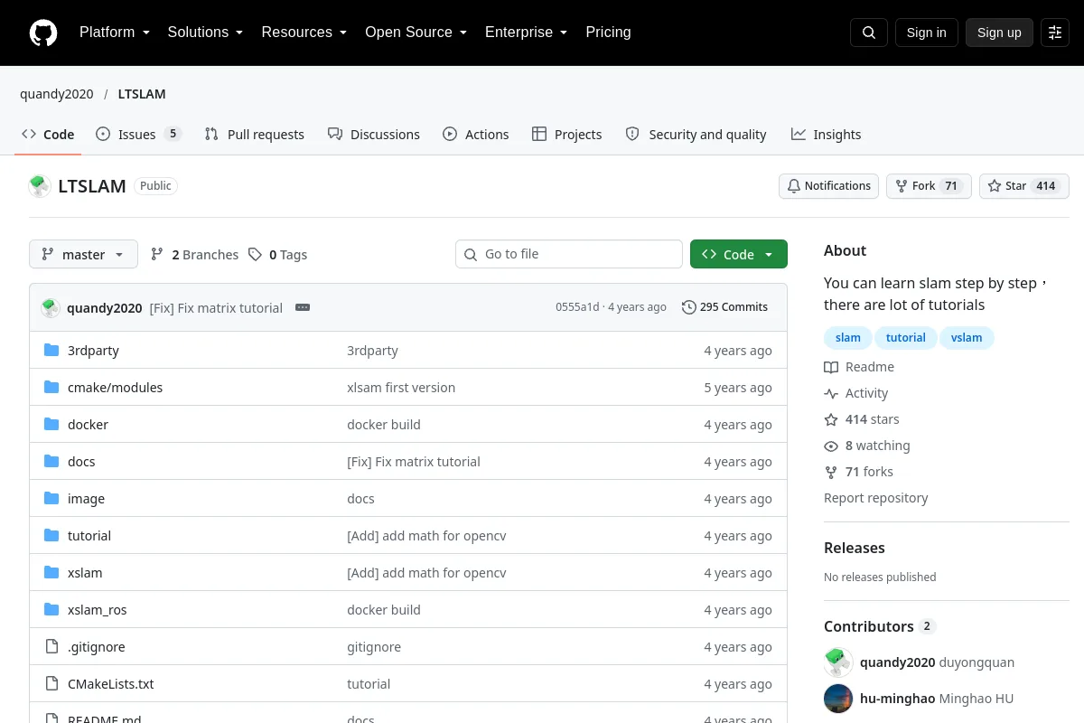Viewport: 1084px width, 723px height.
Task: Open the 2 Branches link
Action: click(x=194, y=255)
